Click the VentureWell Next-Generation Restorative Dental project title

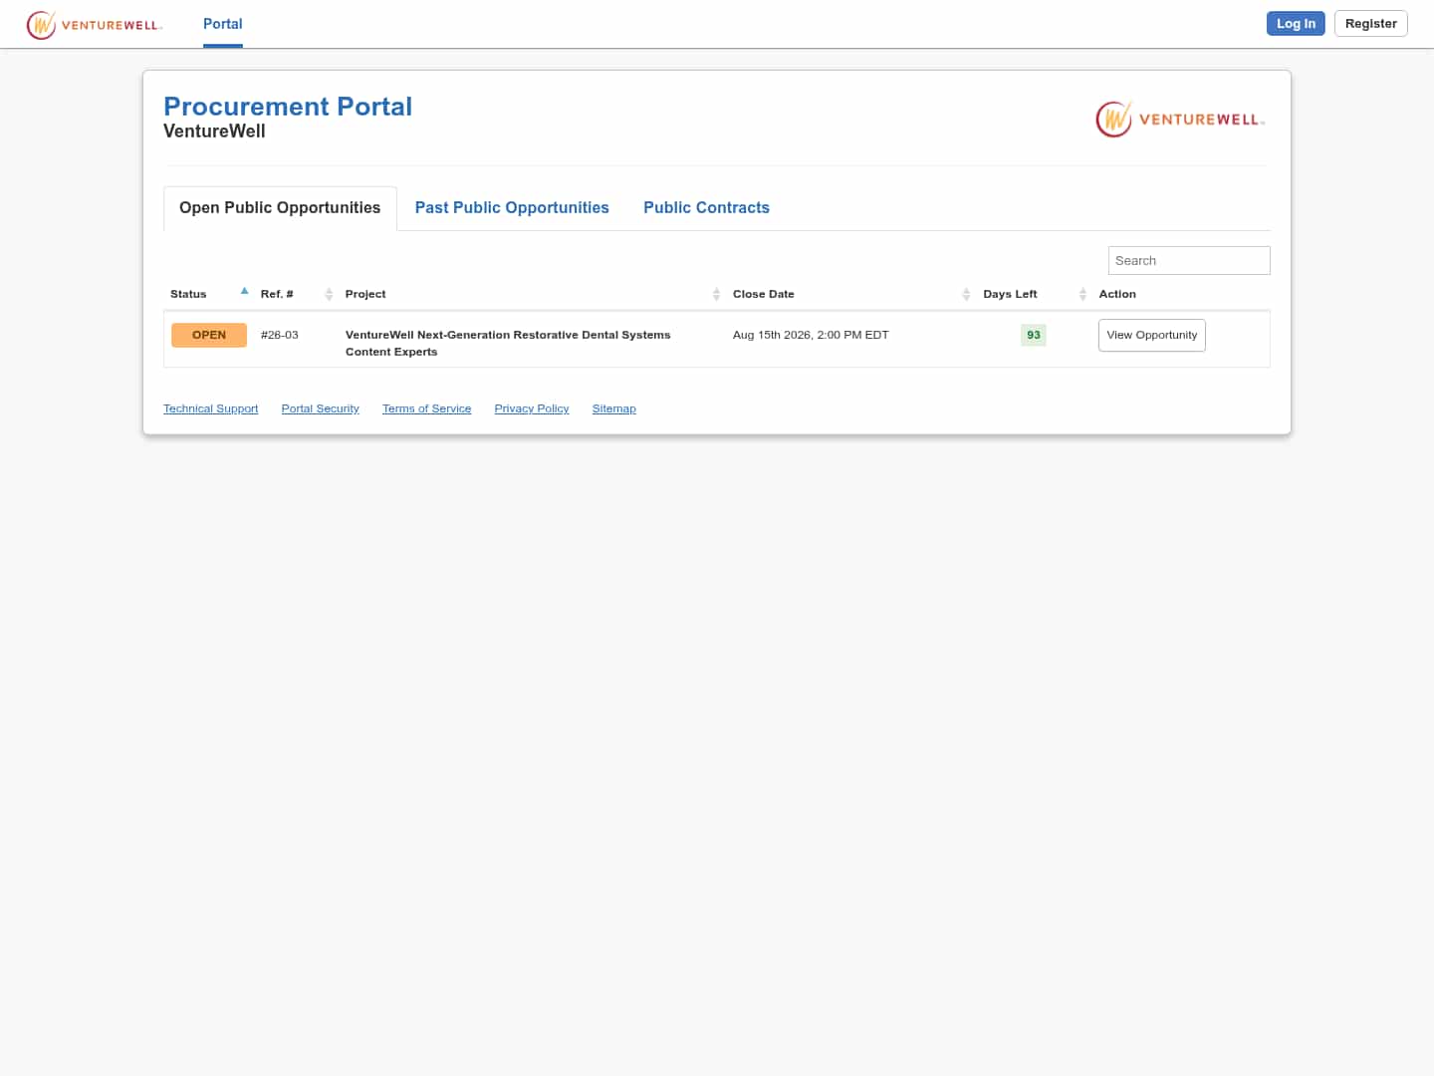(x=508, y=343)
